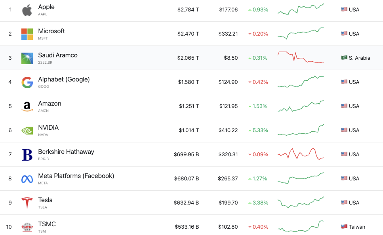The width and height of the screenshot is (383, 235).
Task: Open the Berkshire Hathaway link
Action: (66, 152)
